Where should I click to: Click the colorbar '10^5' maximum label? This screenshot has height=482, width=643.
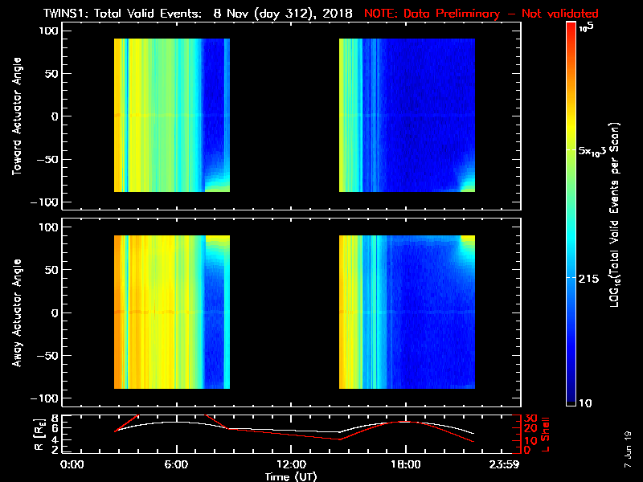[x=587, y=27]
